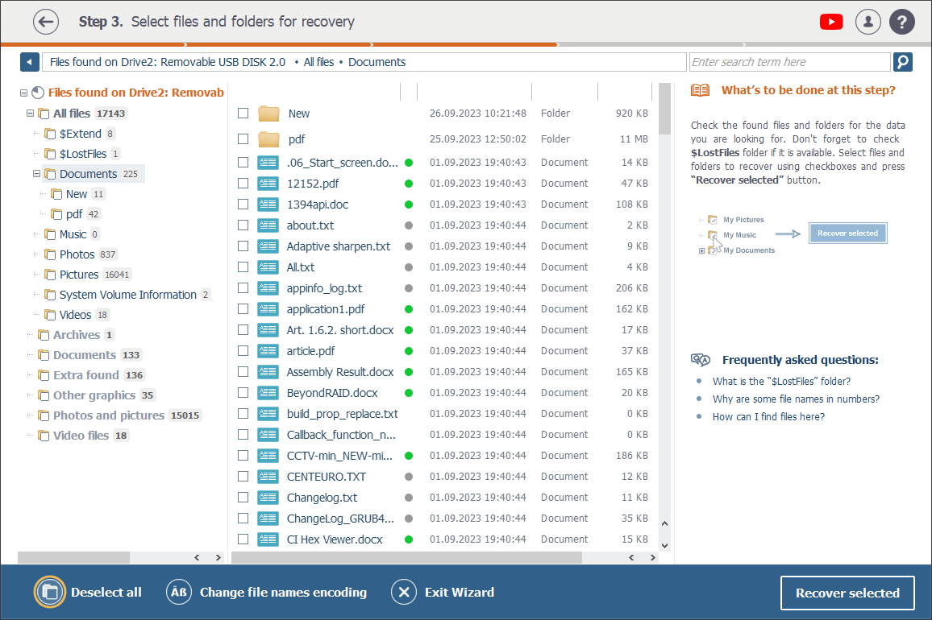Image resolution: width=932 pixels, height=620 pixels.
Task: Click the folder icon beside Archives
Action: coord(44,335)
